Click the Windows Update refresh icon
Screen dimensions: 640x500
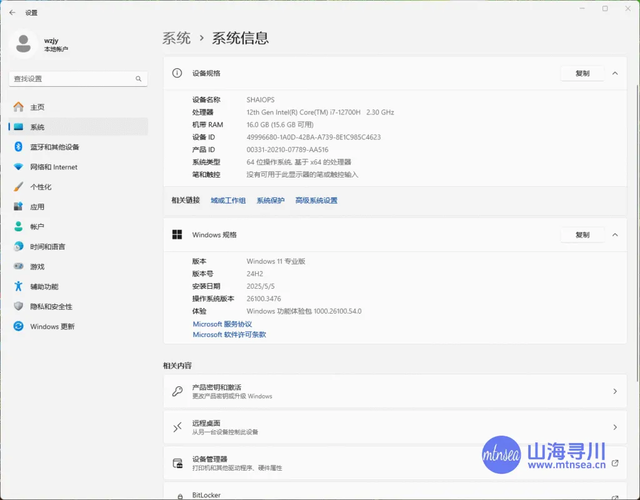pyautogui.click(x=18, y=326)
